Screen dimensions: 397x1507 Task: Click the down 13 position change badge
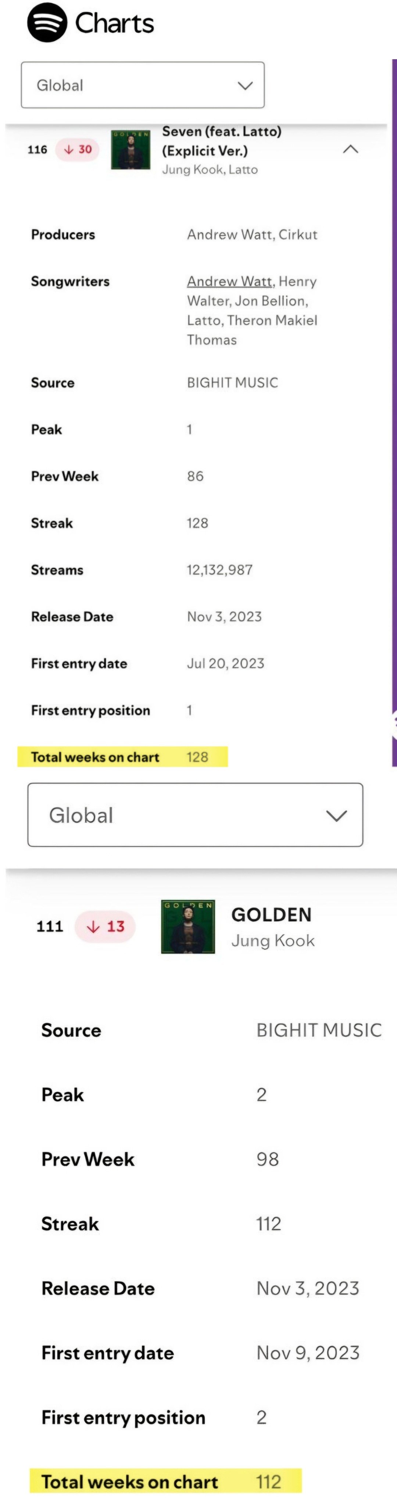105,927
